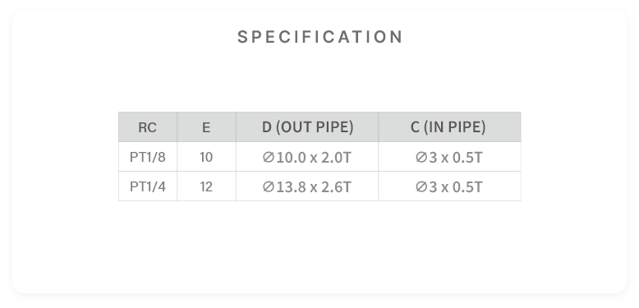Screen dimensions: 639x308
Task: Click the diameter symbol before 13.8
Action: click(268, 186)
